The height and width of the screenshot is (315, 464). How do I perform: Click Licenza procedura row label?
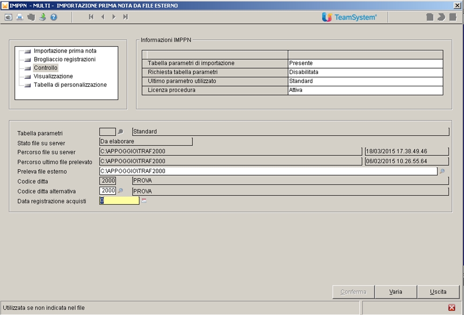point(171,90)
